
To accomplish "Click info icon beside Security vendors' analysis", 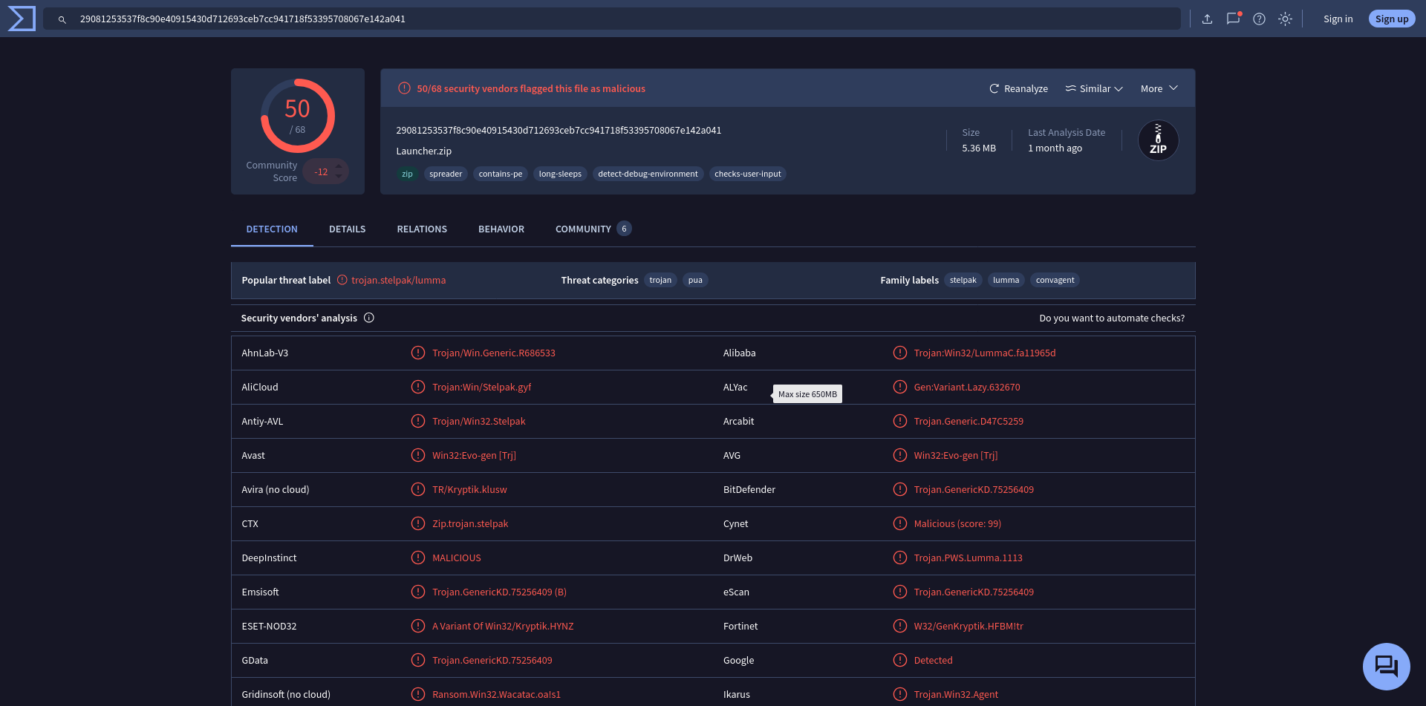I will (369, 318).
